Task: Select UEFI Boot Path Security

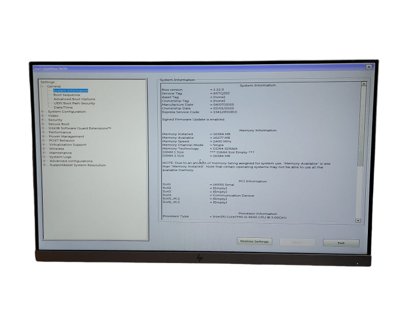Action: (x=74, y=103)
